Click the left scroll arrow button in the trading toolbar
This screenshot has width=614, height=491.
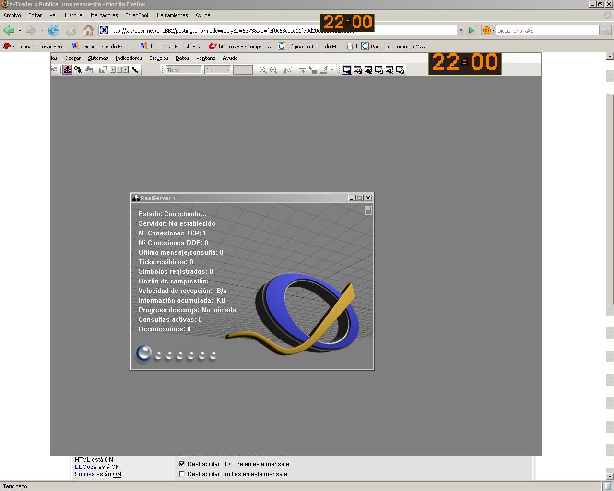pyautogui.click(x=113, y=70)
